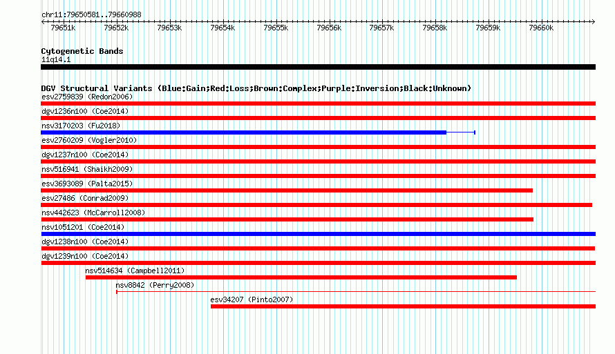Click the ruler's left arrowhead
The width and height of the screenshot is (615, 354).
pyautogui.click(x=43, y=21)
